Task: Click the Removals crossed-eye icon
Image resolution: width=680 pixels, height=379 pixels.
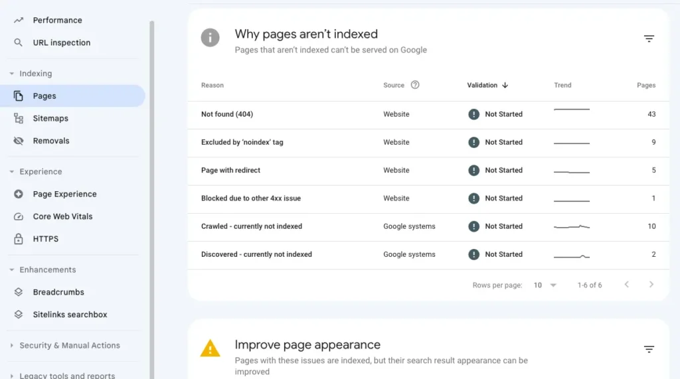Action: coord(18,141)
